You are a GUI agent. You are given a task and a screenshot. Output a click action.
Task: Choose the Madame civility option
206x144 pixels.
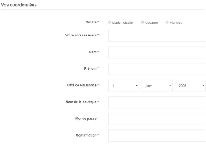(x=142, y=22)
